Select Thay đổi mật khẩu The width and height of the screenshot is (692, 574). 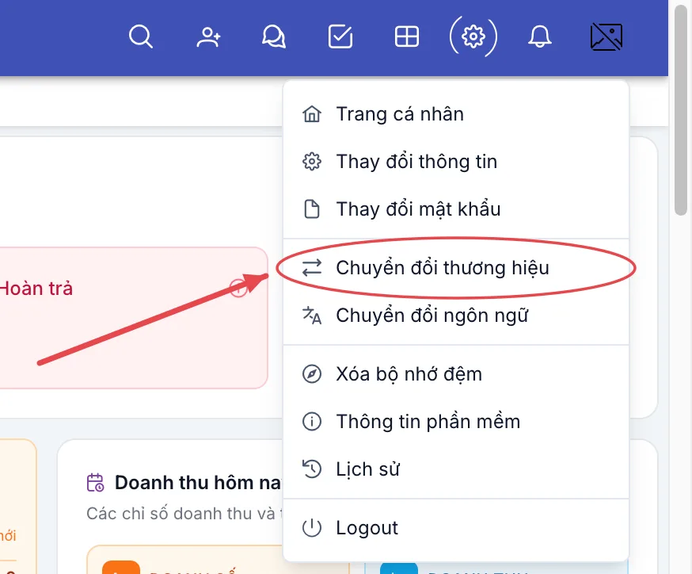click(x=456, y=209)
